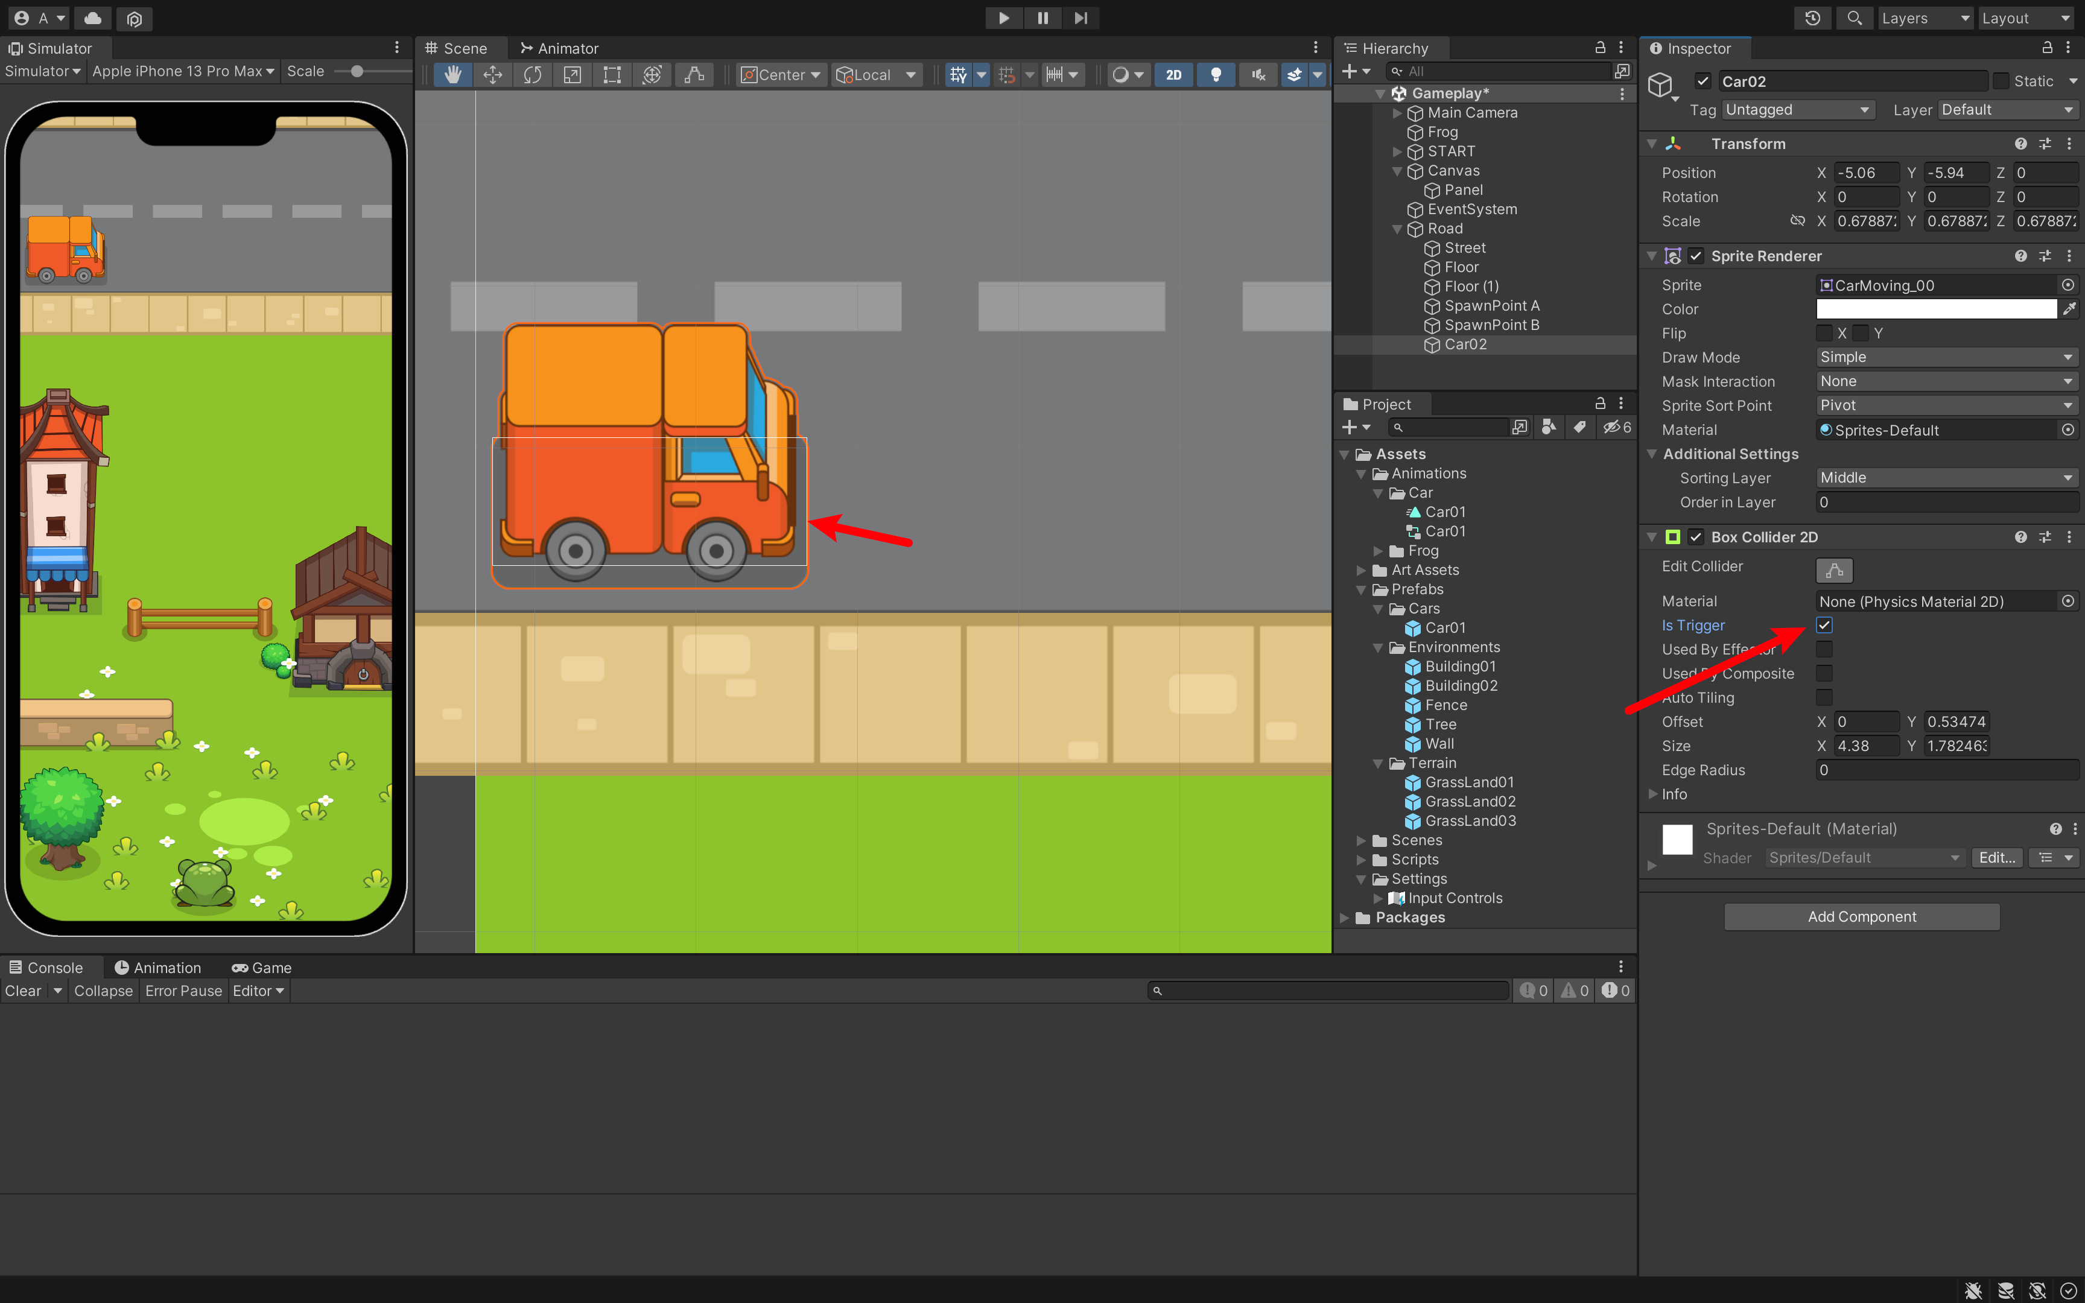Toggle the Car02 active checkbox
The image size is (2085, 1303).
pyautogui.click(x=1703, y=81)
